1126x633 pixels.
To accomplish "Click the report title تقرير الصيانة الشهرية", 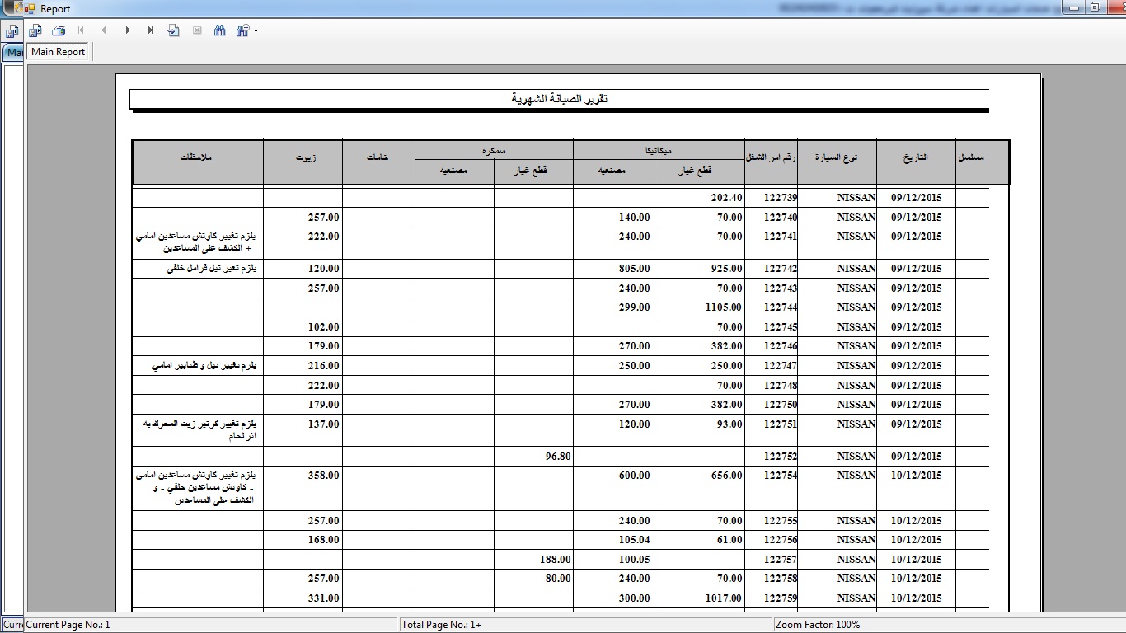I will pyautogui.click(x=560, y=99).
